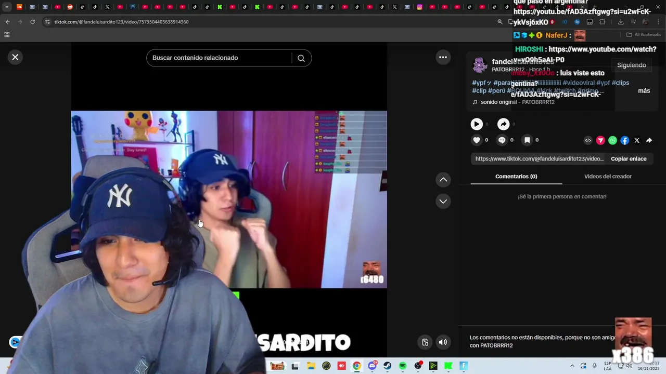Close the TikTok video viewer
Viewport: 666px width, 374px height.
(15, 57)
